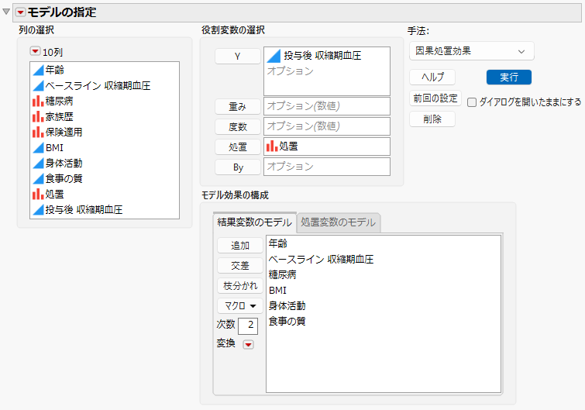Collapse the モデルの指定 outline with gray triangle
The image size is (585, 410).
pyautogui.click(x=6, y=12)
